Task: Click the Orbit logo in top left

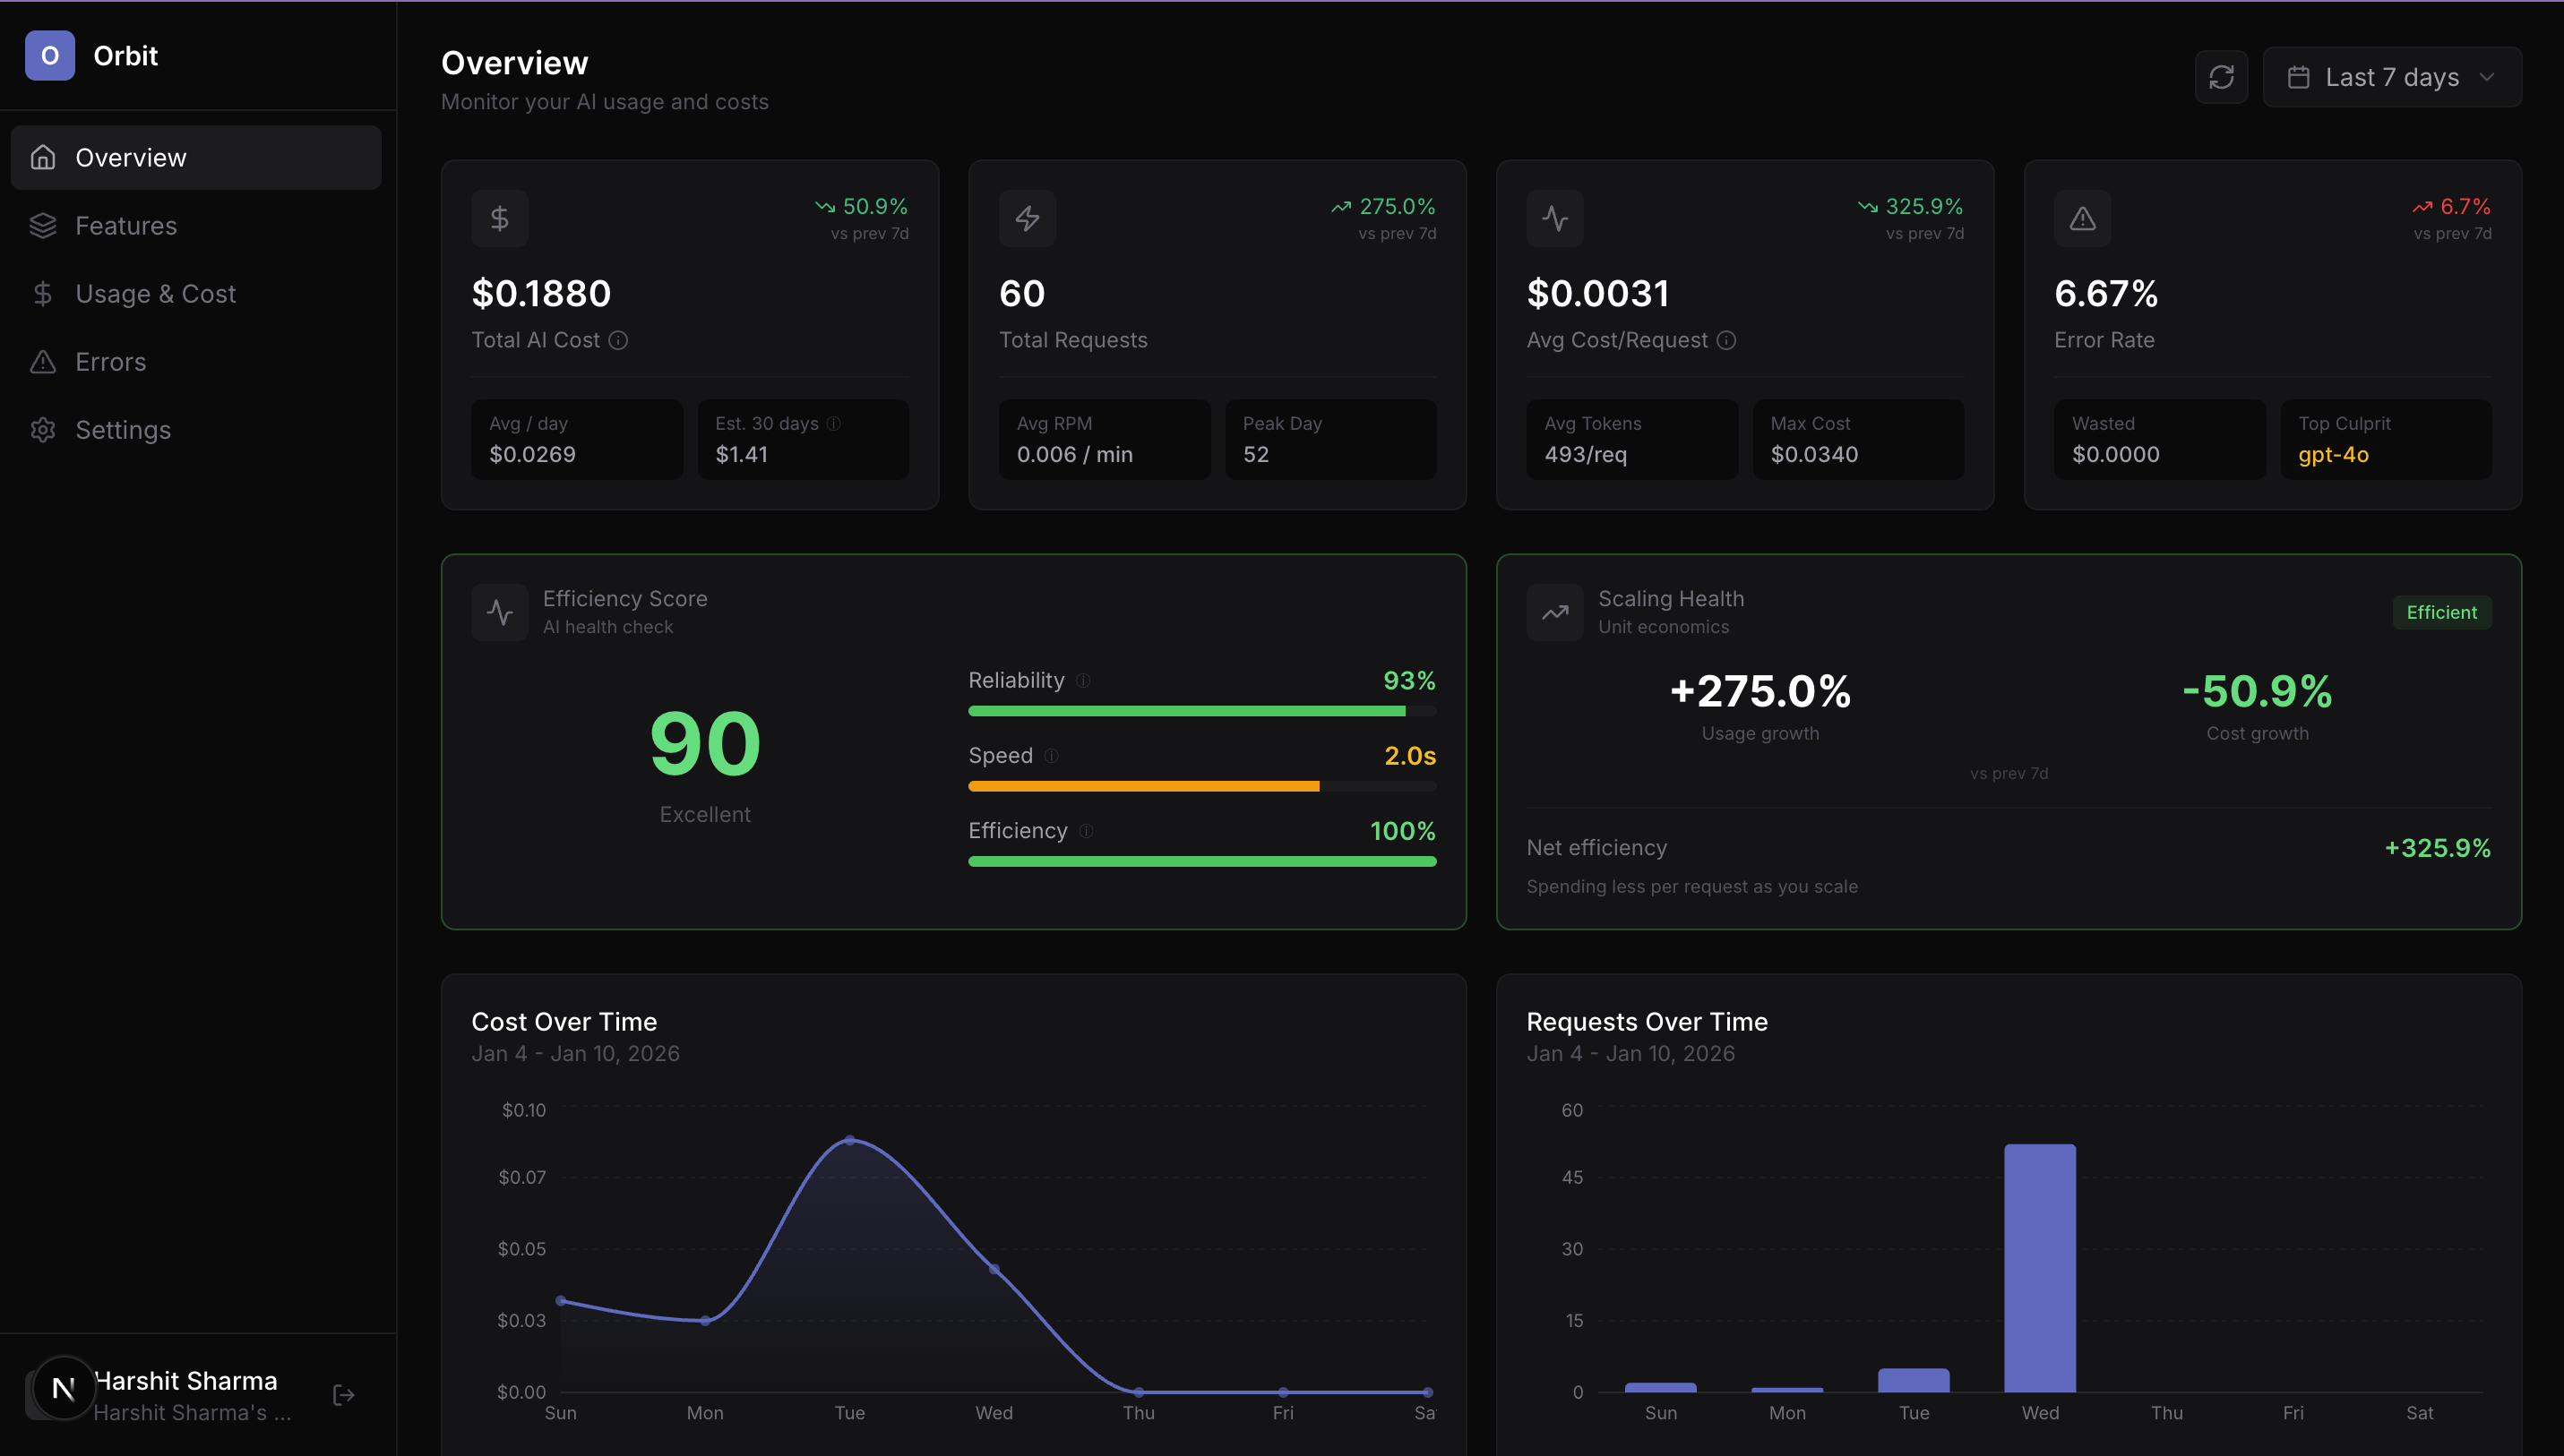Action: [50, 55]
